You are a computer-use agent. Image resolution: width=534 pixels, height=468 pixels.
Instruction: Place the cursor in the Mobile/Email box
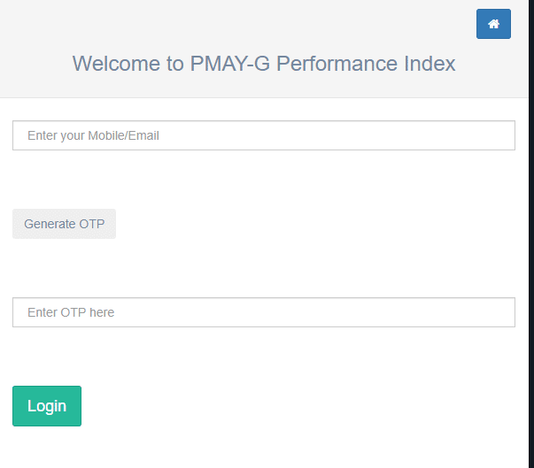(x=264, y=135)
